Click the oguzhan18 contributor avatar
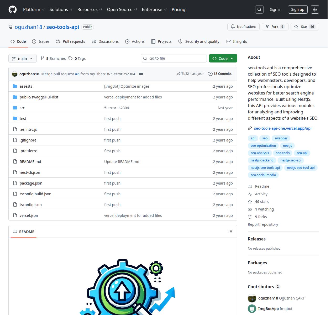Viewport: 336px width, 315px height. coord(252,298)
